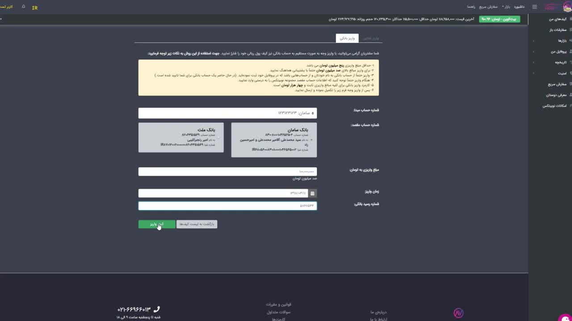Click the IR language indicator
The height and width of the screenshot is (321, 572).
(35, 8)
